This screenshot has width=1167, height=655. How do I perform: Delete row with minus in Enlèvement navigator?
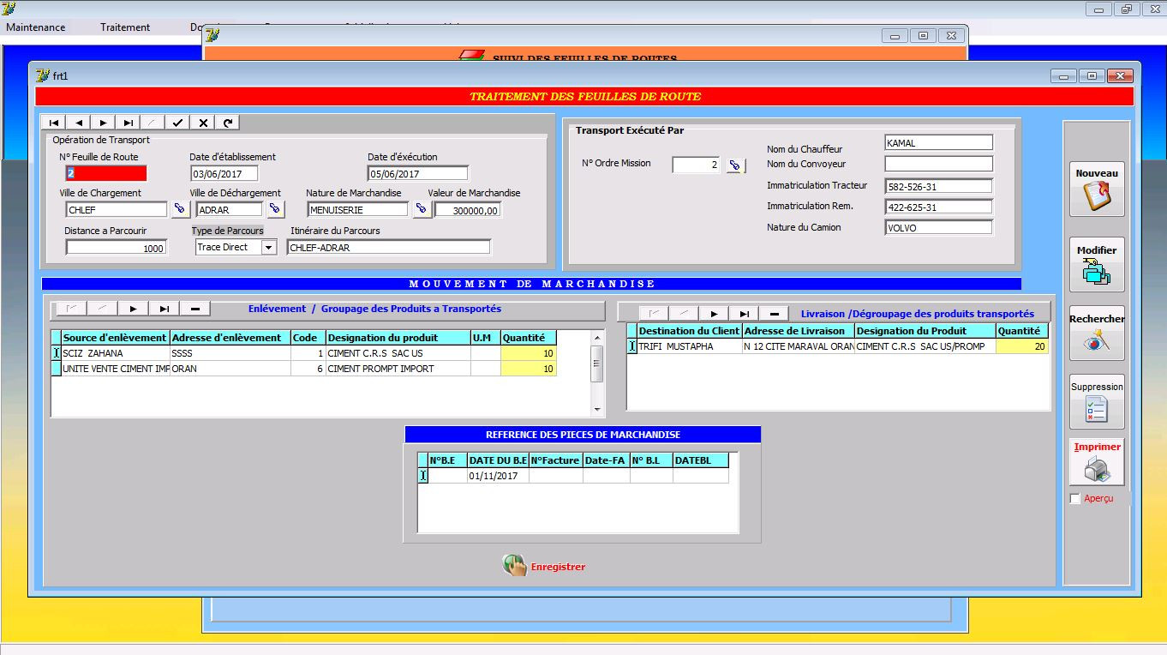(195, 309)
